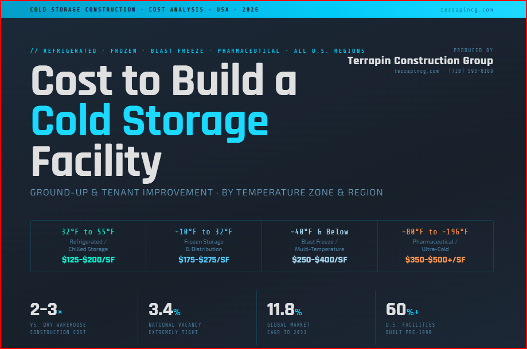This screenshot has width=527, height=349.
Task: Open the terrapincg.com link in the top bar
Action: coord(468,9)
